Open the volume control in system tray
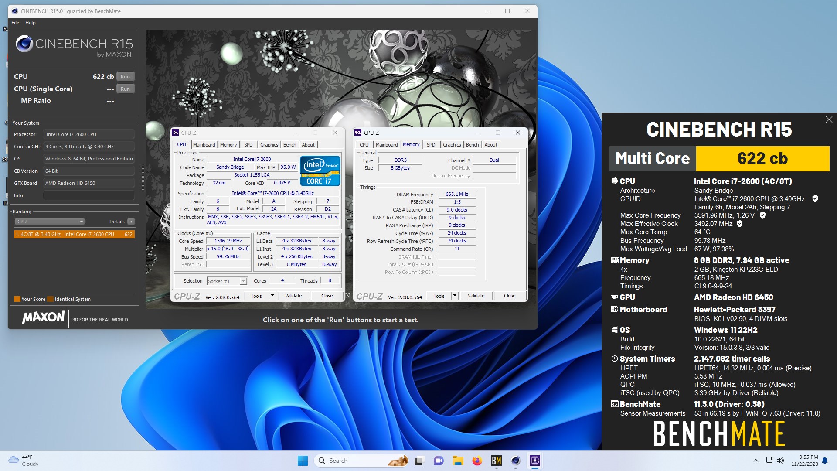The height and width of the screenshot is (471, 837). (780, 461)
